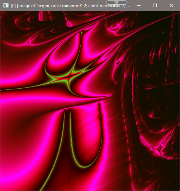Minimize the image display window
The width and height of the screenshot is (180, 191).
139,5
